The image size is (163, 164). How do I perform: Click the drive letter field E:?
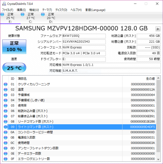[x=84, y=59]
